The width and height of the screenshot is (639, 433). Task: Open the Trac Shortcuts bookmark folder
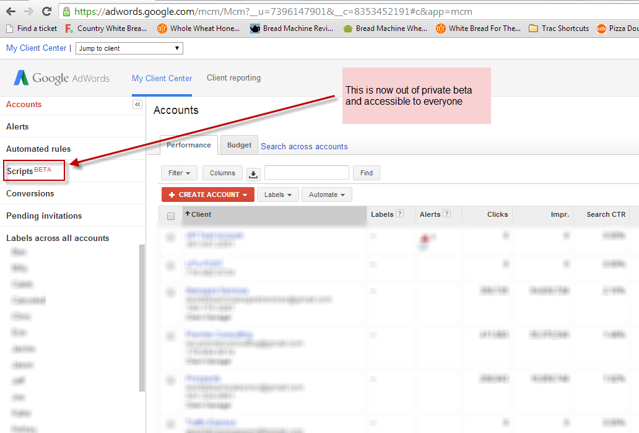[559, 28]
